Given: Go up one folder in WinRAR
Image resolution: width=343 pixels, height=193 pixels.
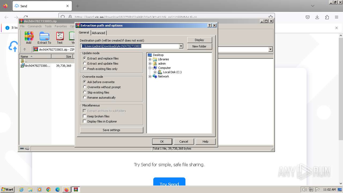Looking at the screenshot, I should (25, 49).
